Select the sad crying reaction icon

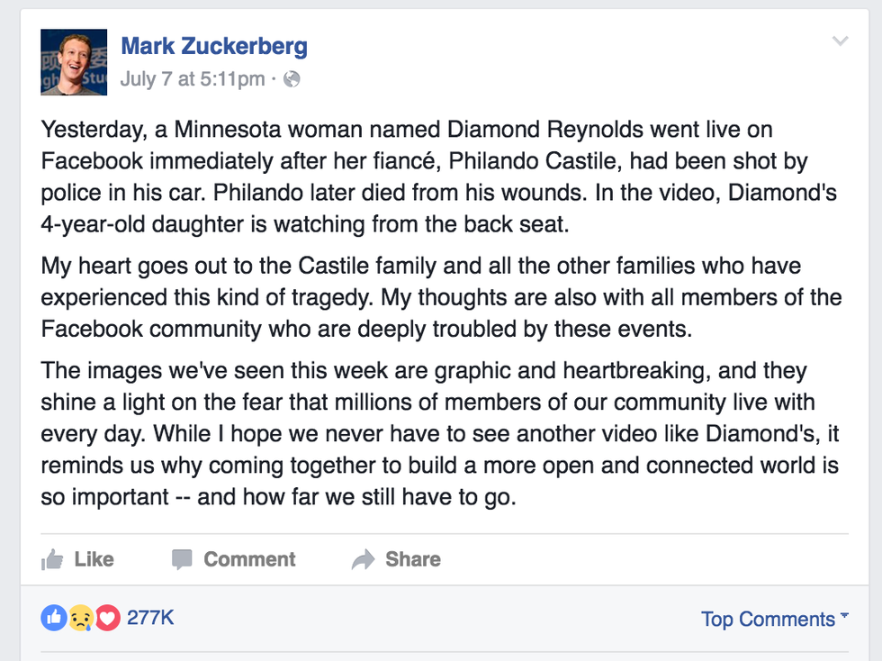pos(80,618)
